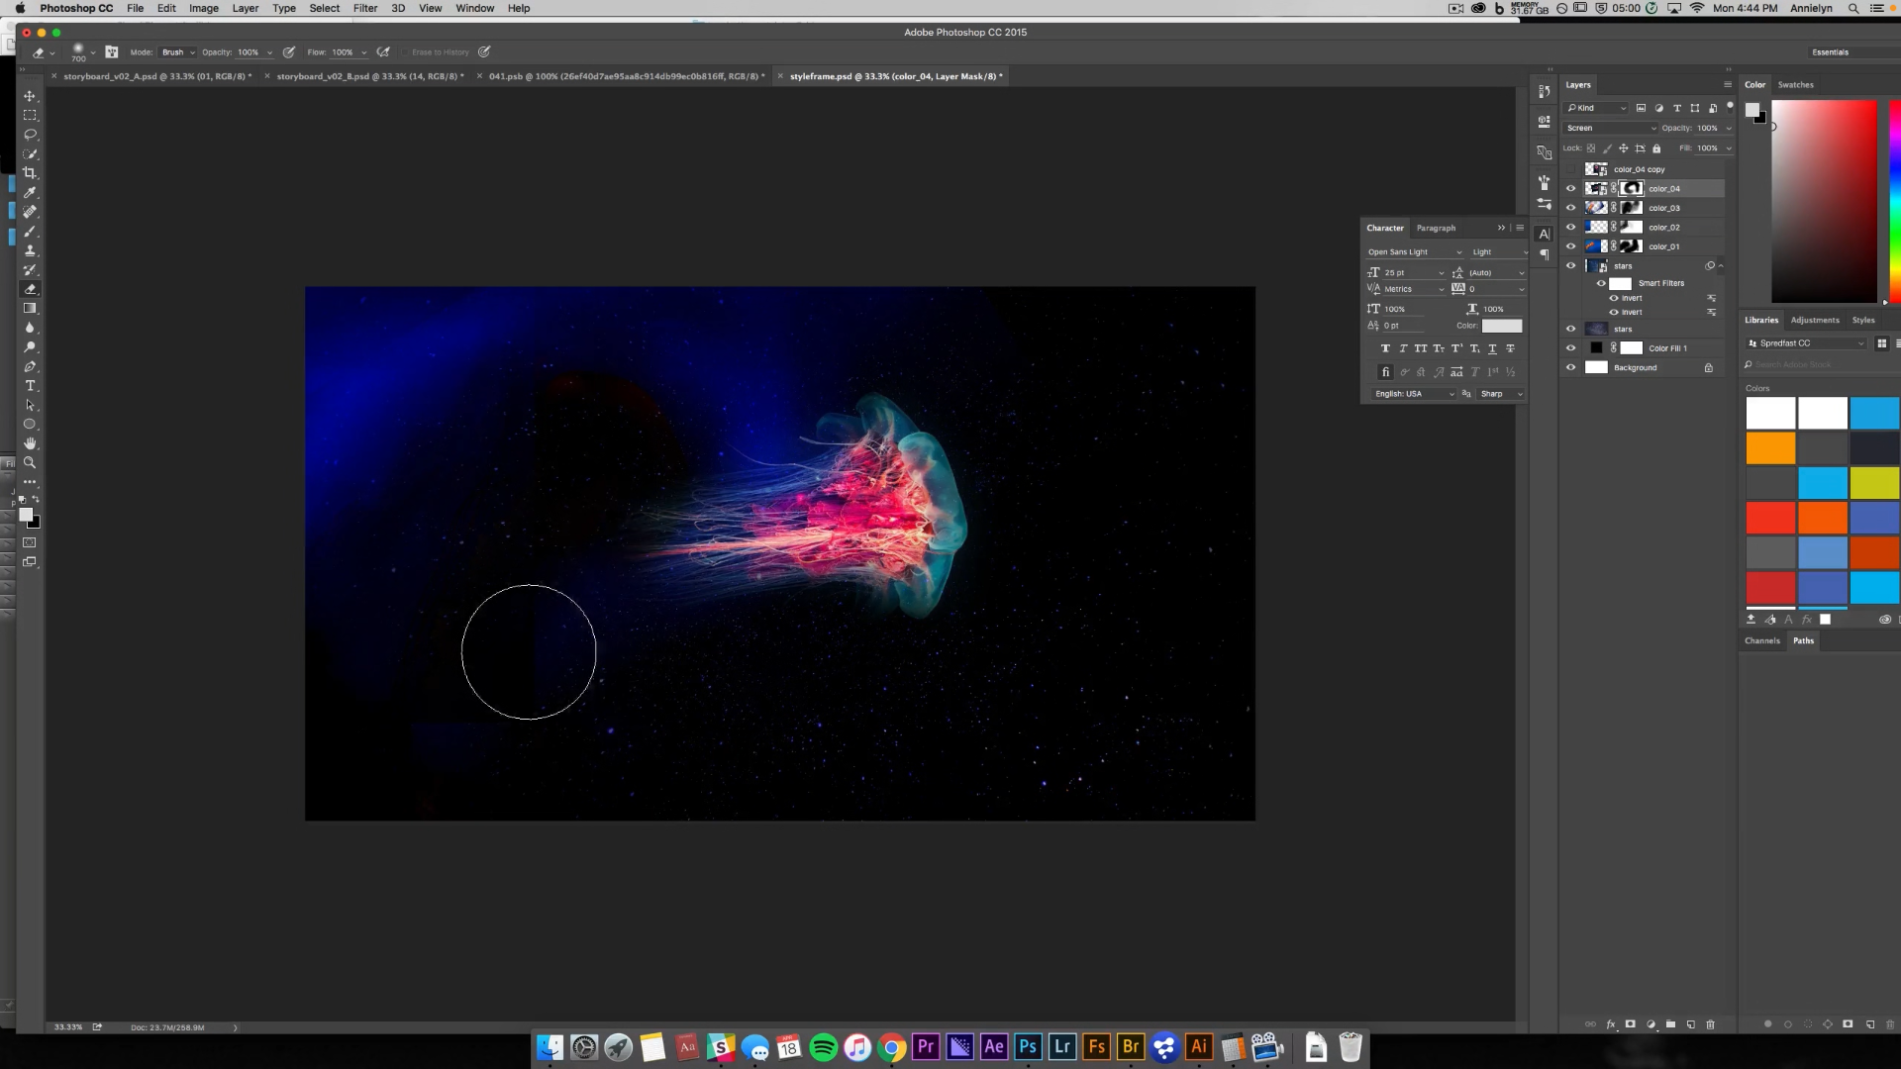Click the orange library color swatch
The width and height of the screenshot is (1901, 1069).
pos(1770,448)
